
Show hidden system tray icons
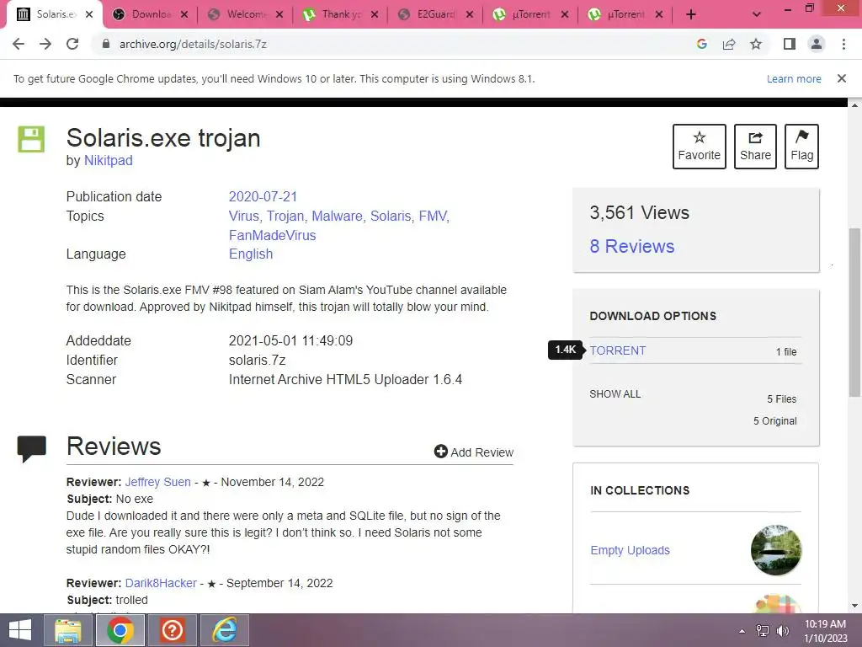(742, 631)
